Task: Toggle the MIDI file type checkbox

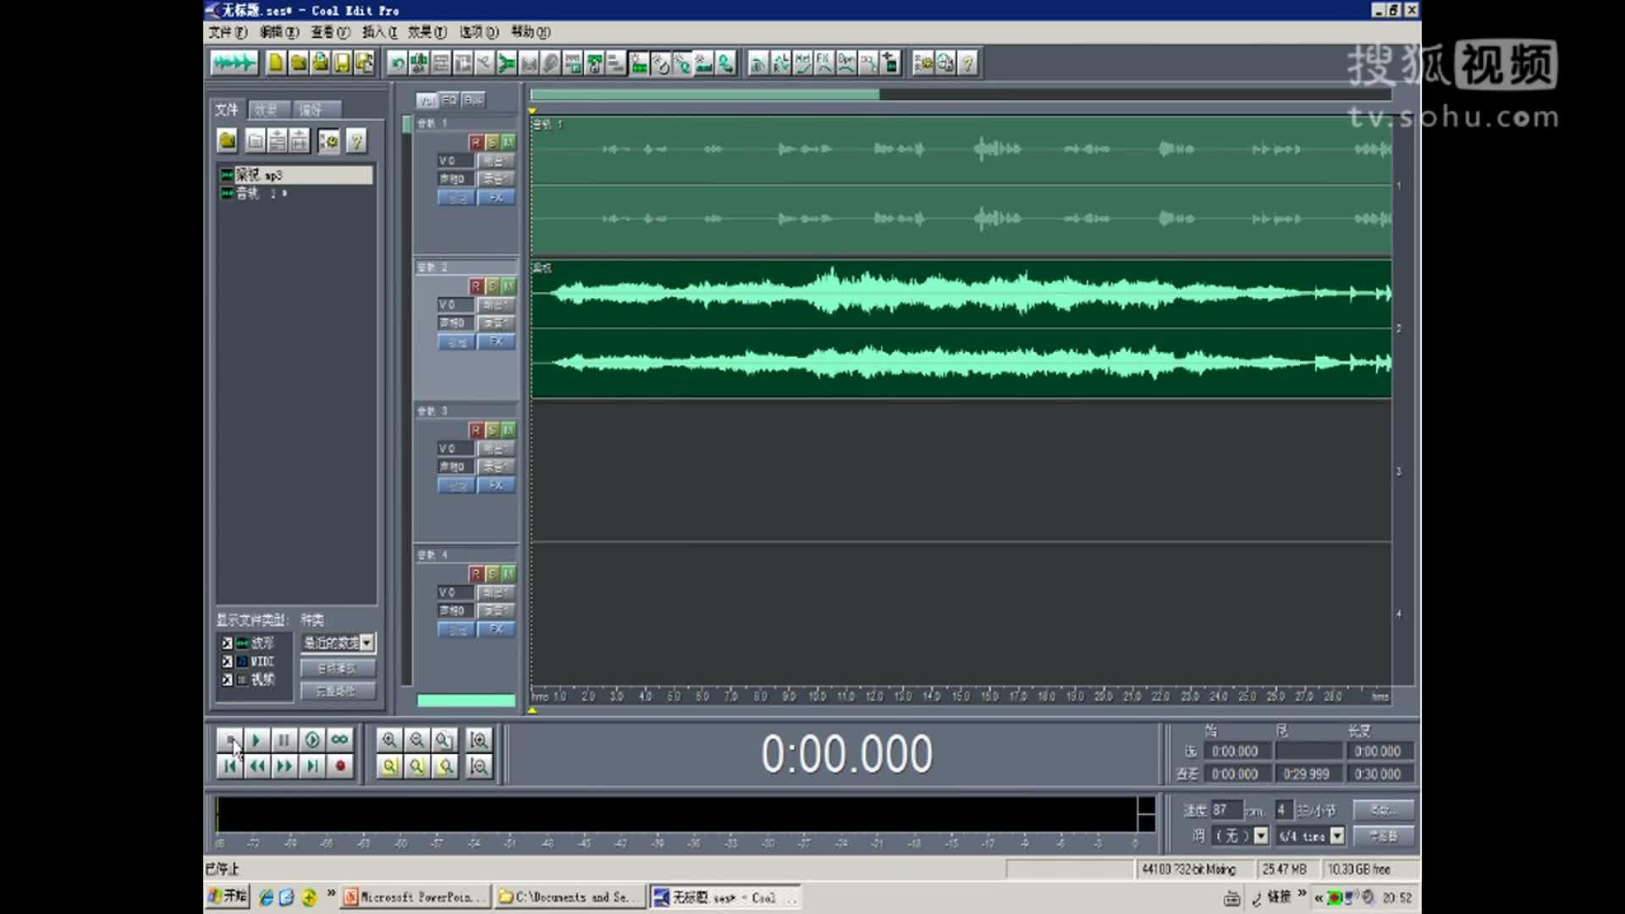Action: tap(227, 662)
